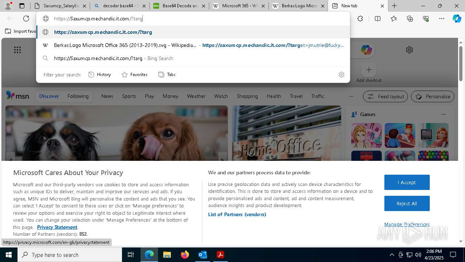Open Windows Start menu

click(x=9, y=255)
